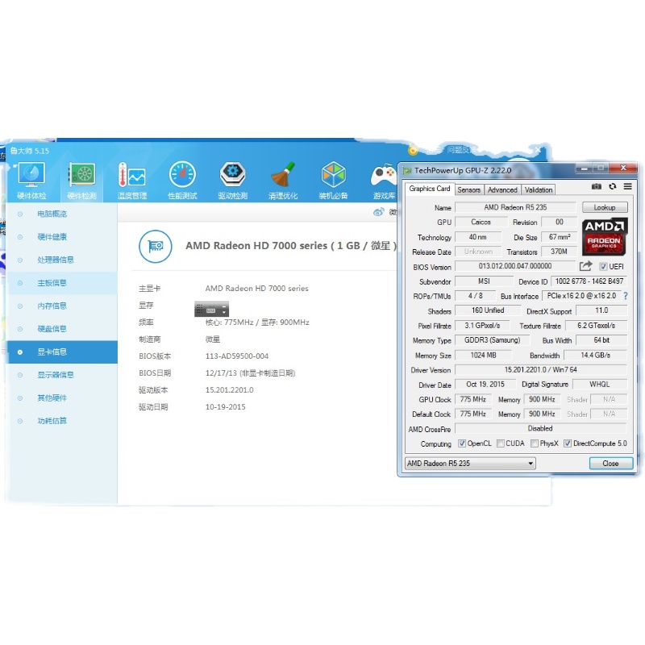The height and width of the screenshot is (645, 645).
Task: Select 内存信息 sidebar item
Action: 62,306
